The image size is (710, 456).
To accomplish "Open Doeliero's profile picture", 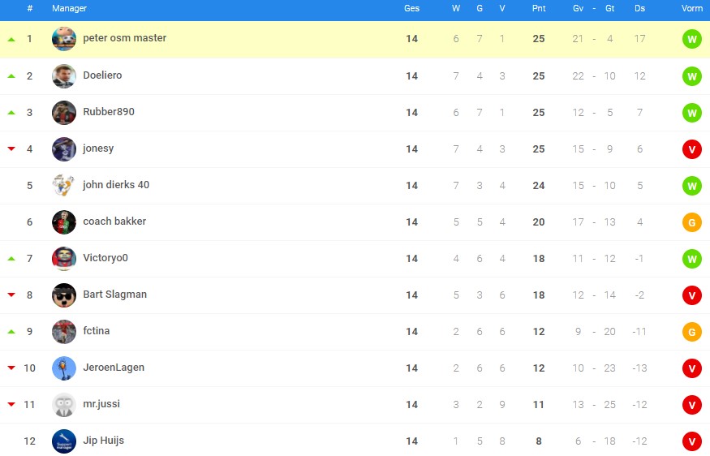I will coord(64,76).
